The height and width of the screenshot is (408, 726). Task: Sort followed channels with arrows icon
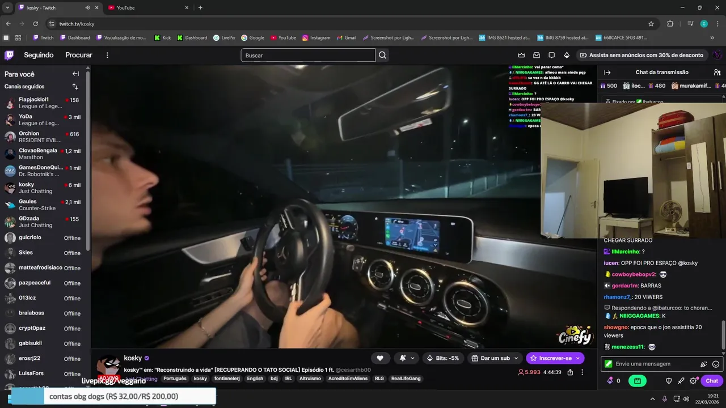pyautogui.click(x=75, y=87)
